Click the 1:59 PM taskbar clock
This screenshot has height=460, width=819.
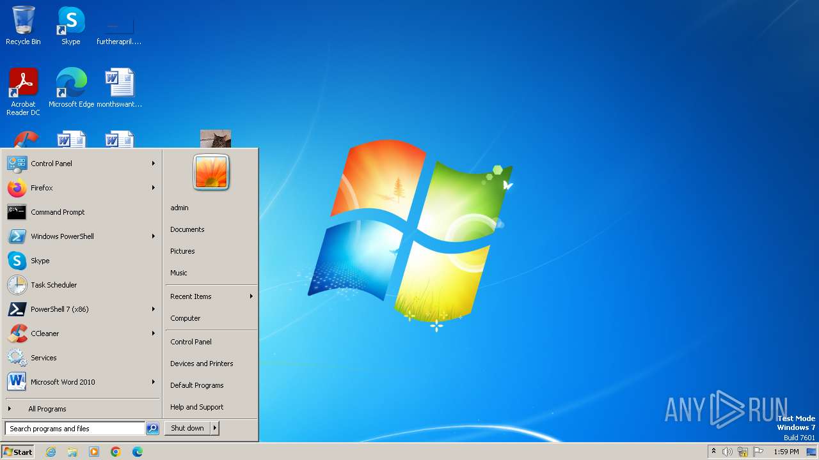pos(786,452)
